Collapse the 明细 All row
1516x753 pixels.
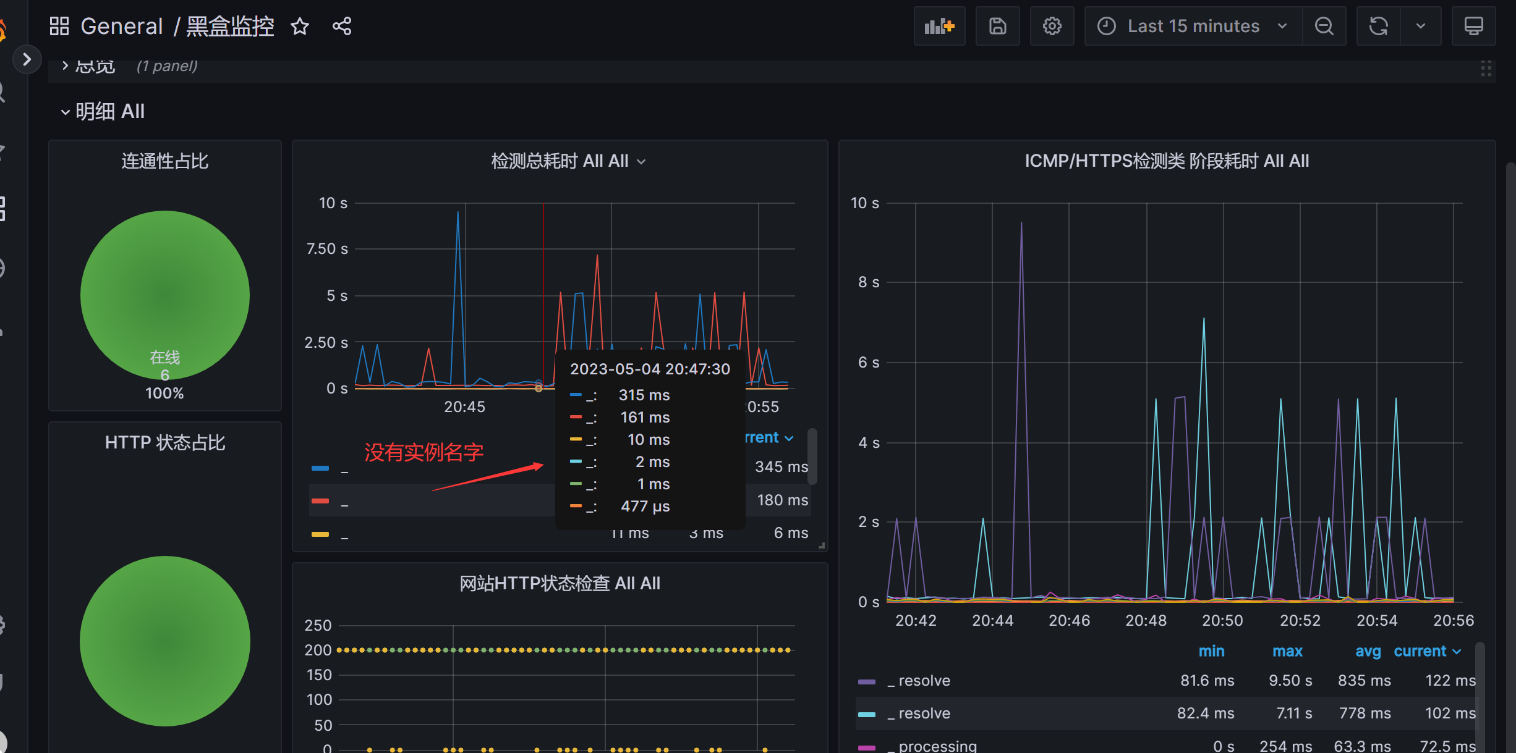coord(103,112)
